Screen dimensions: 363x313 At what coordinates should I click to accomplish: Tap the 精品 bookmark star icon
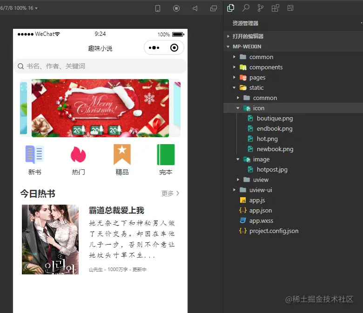[122, 154]
